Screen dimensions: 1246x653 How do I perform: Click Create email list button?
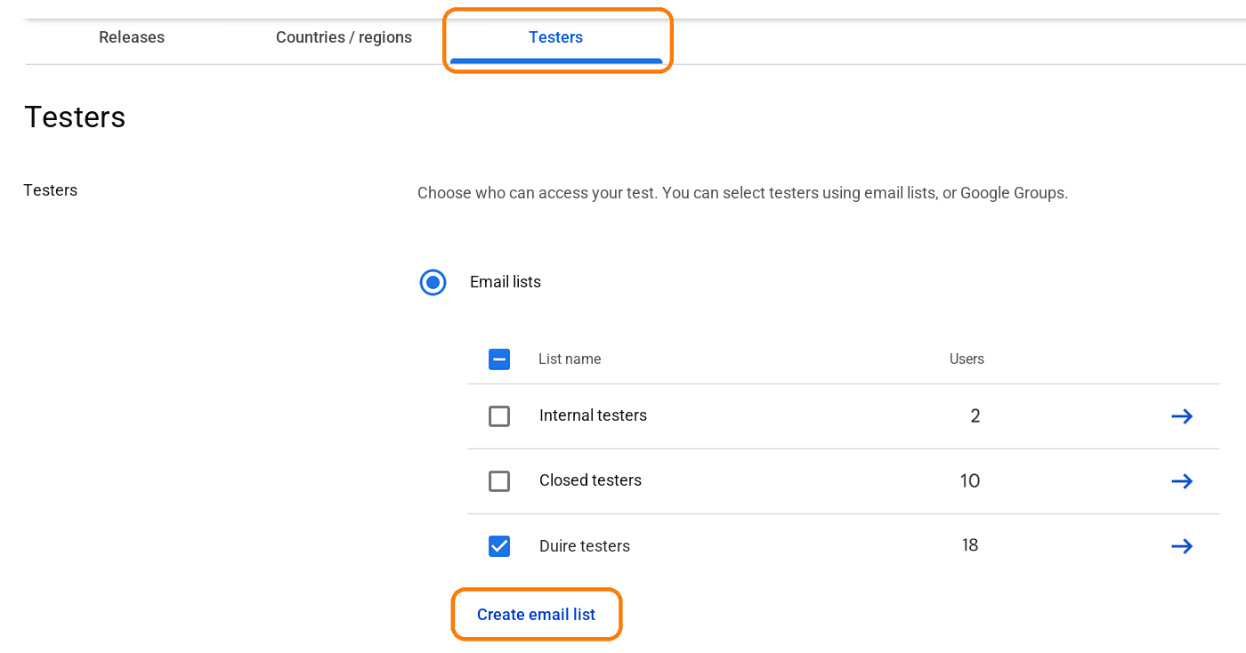click(536, 615)
